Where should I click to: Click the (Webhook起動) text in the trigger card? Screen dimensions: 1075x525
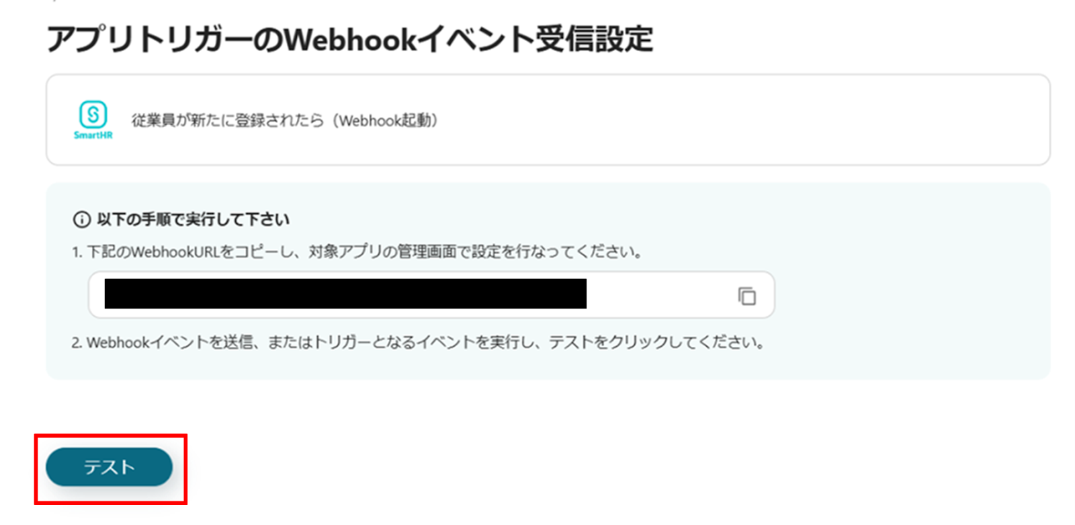tap(386, 120)
